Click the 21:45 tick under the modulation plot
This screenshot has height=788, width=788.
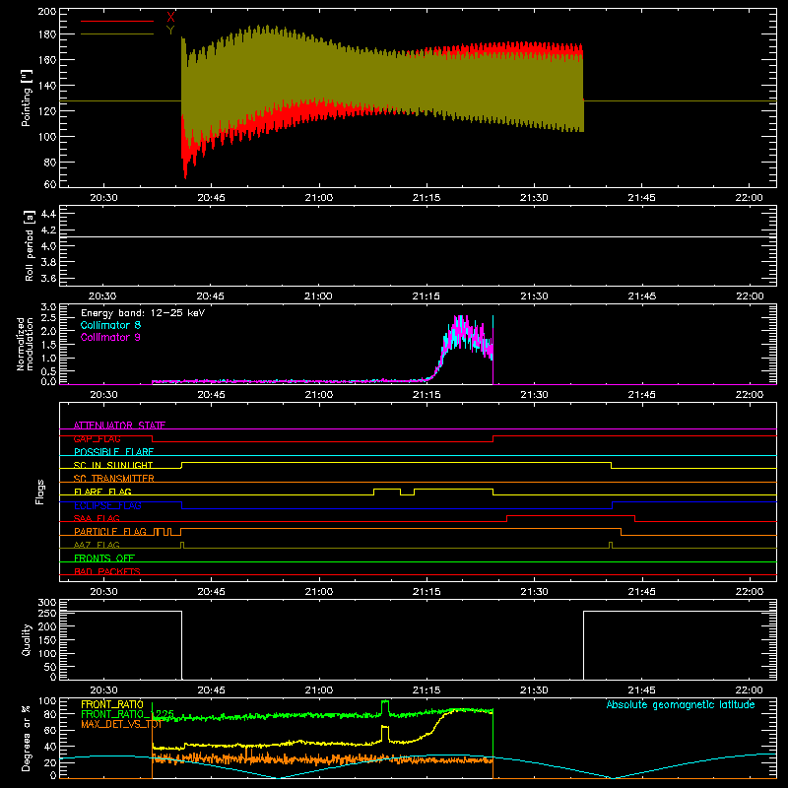pyautogui.click(x=641, y=395)
